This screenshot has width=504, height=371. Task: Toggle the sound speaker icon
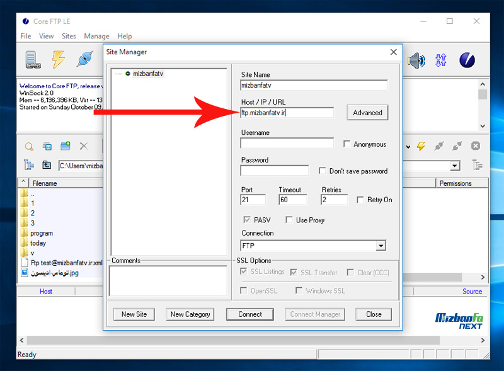point(416,60)
